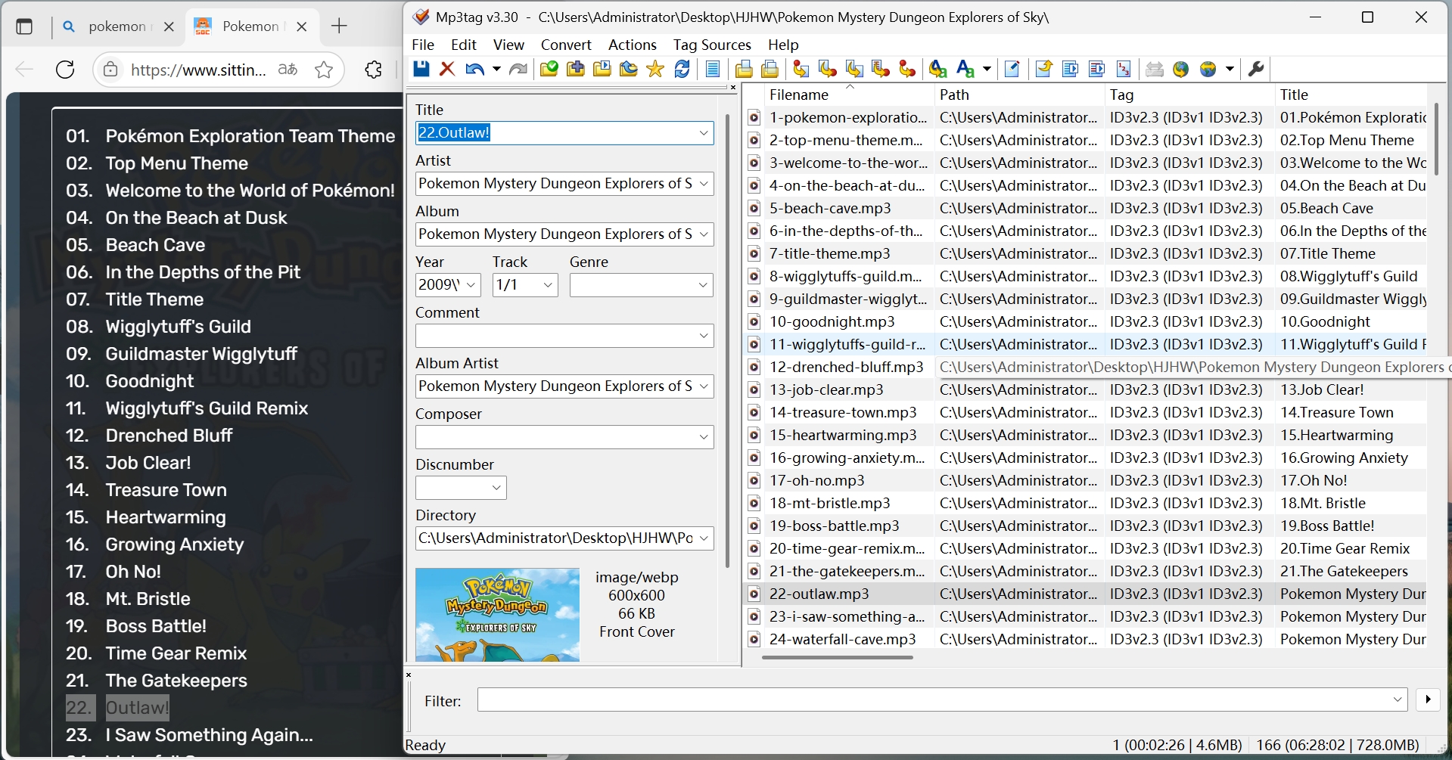Open the File menu
The height and width of the screenshot is (760, 1452).
423,45
